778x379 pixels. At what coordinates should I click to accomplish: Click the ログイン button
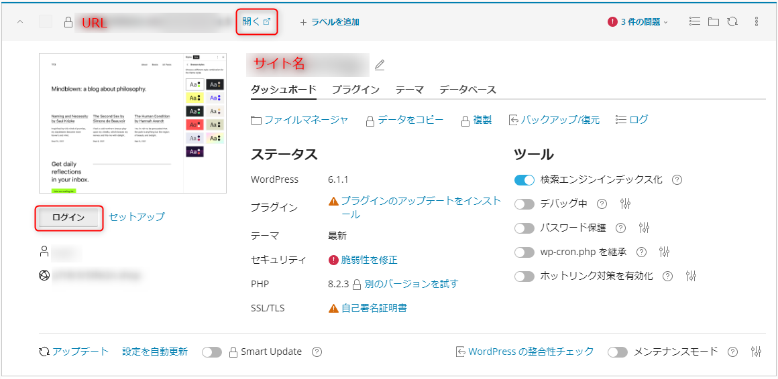coord(68,218)
